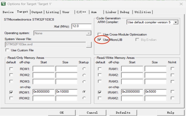Image resolution: width=186 pixels, height=116 pixels.
Task: Click the ROM2 Start address field
Action: (x=44, y=75)
